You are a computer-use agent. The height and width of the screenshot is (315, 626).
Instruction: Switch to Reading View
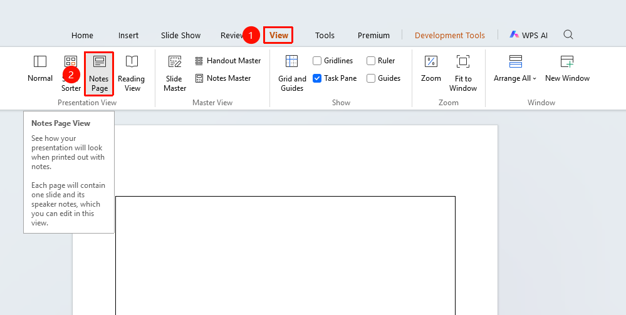click(132, 73)
